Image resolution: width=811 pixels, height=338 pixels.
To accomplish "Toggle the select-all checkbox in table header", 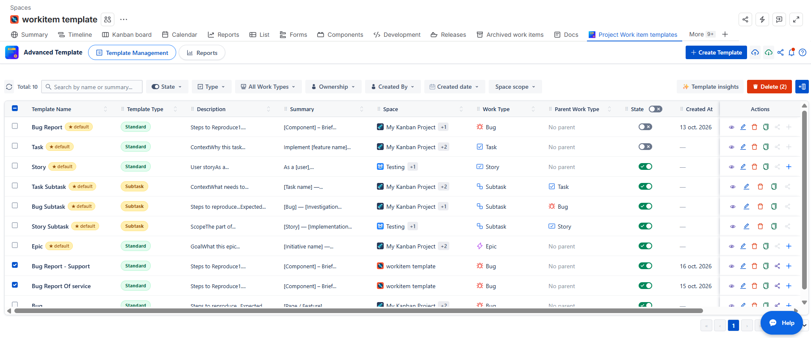I will tap(15, 109).
